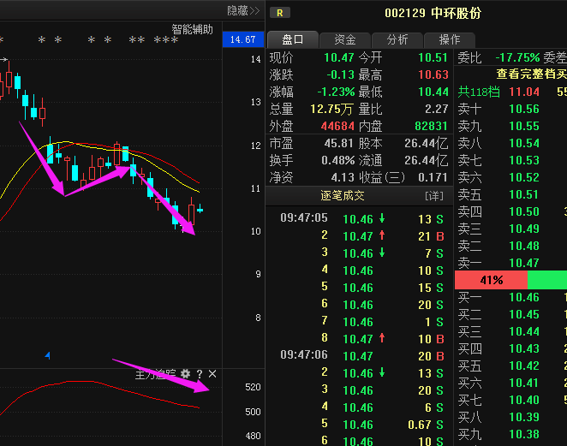
Task: Click 最高 value 10.63
Action: click(x=433, y=74)
